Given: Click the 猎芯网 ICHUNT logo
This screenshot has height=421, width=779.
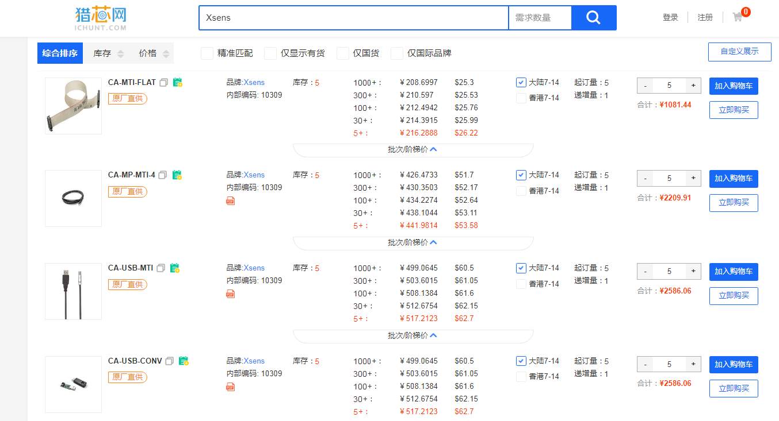Looking at the screenshot, I should [100, 18].
